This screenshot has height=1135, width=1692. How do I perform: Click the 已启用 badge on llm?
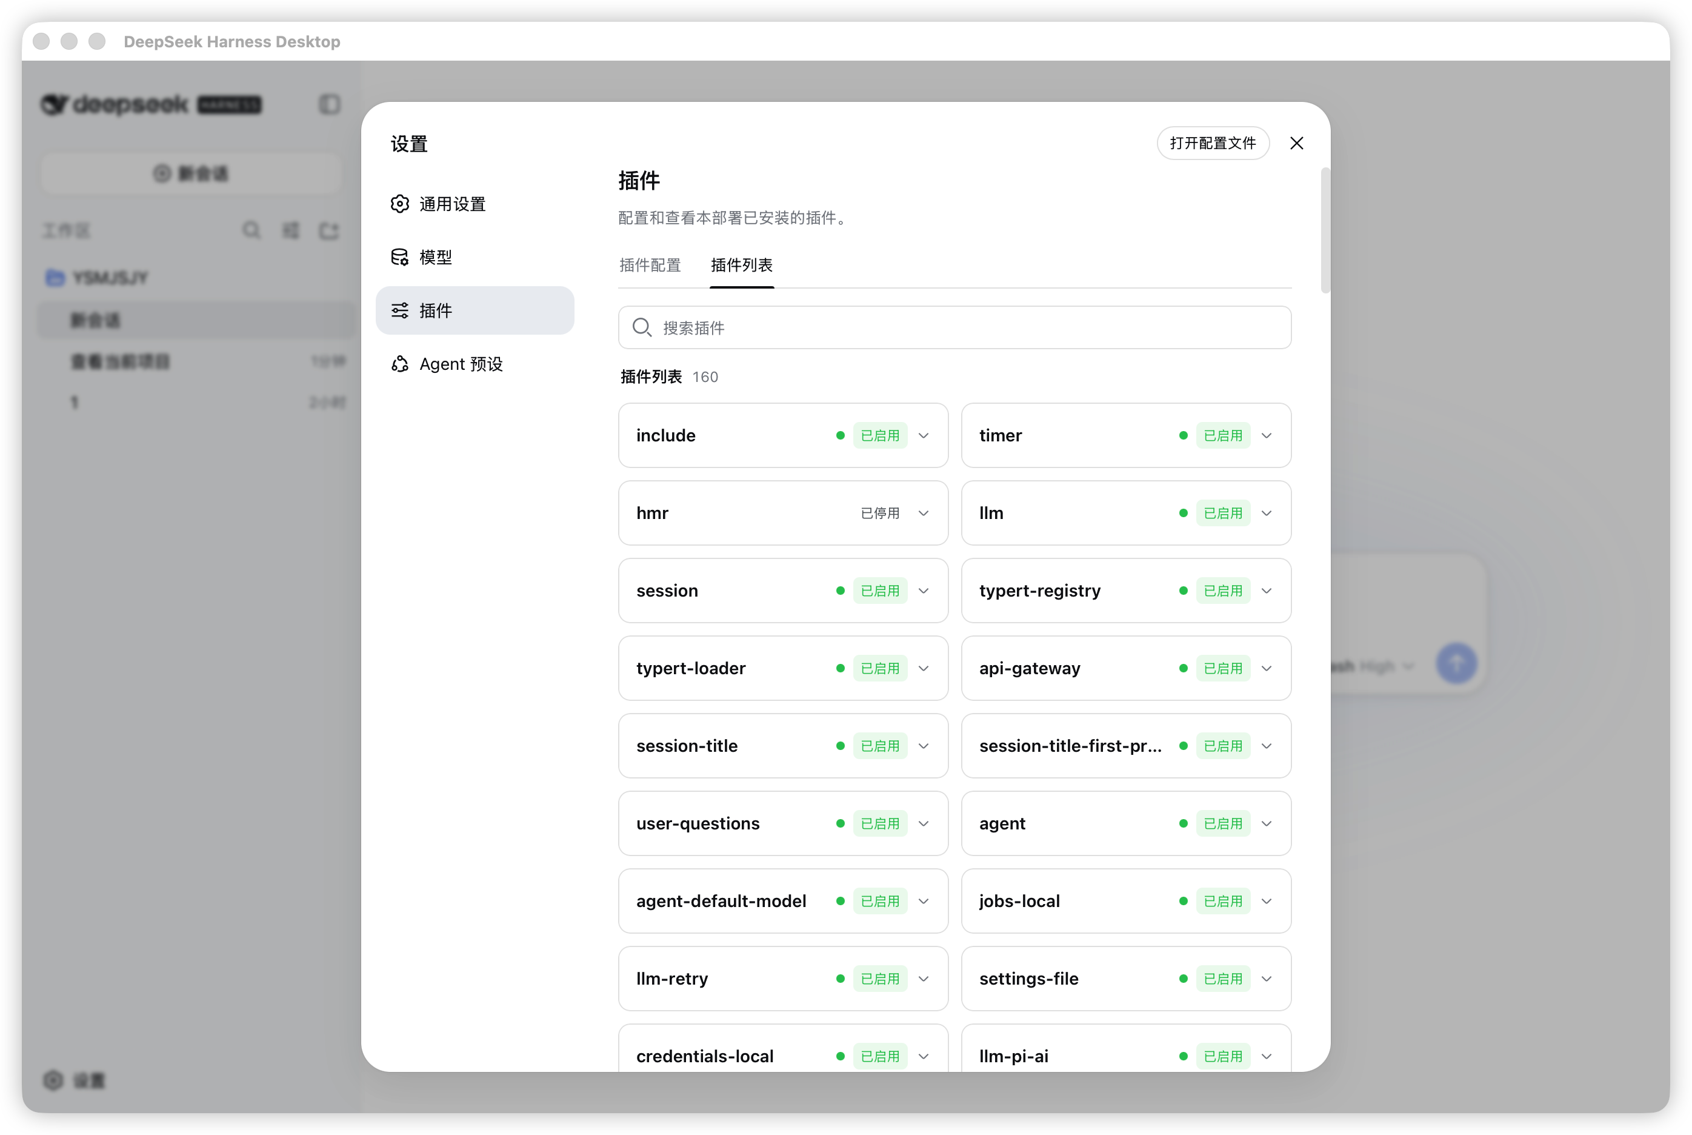click(x=1222, y=513)
